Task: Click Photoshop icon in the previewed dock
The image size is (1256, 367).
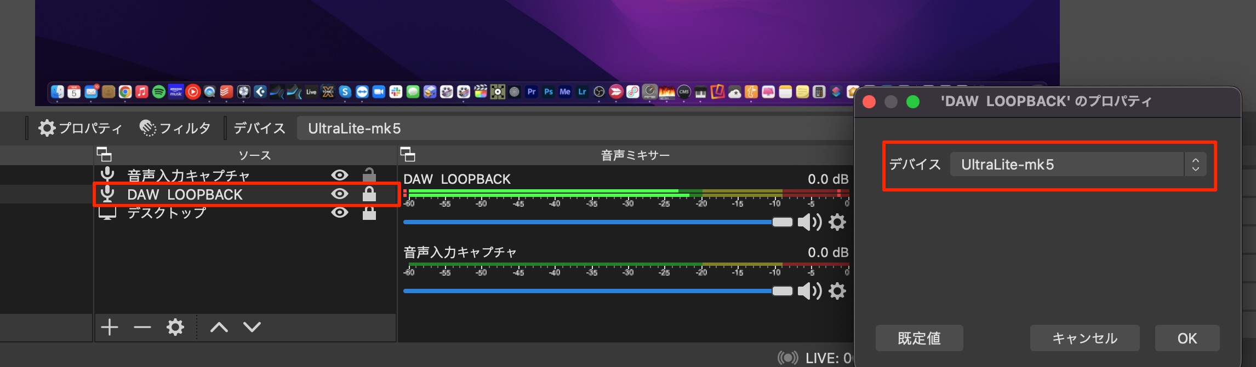Action: [549, 92]
